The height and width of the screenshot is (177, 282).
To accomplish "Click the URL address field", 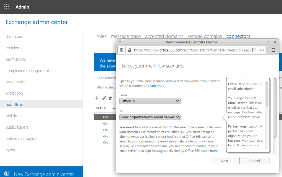I will 192,50.
